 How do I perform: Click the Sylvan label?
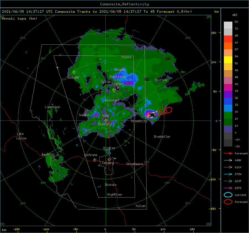click(x=106, y=82)
